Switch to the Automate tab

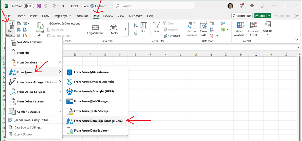pyautogui.click(x=136, y=16)
